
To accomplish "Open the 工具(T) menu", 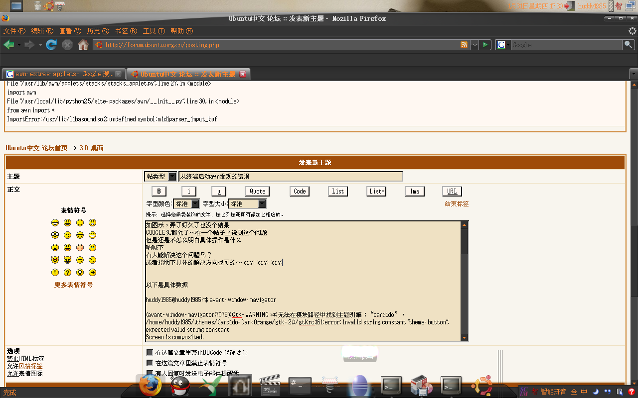I will point(154,31).
